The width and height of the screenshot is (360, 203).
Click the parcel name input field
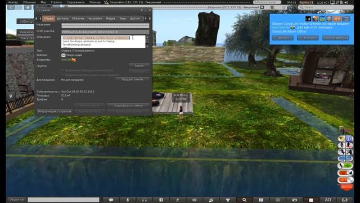click(x=105, y=25)
